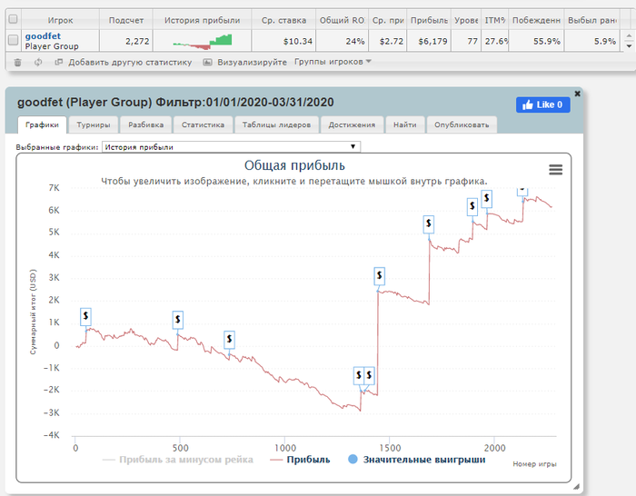
Task: Open the Группы игроков dropdown
Action: point(333,62)
